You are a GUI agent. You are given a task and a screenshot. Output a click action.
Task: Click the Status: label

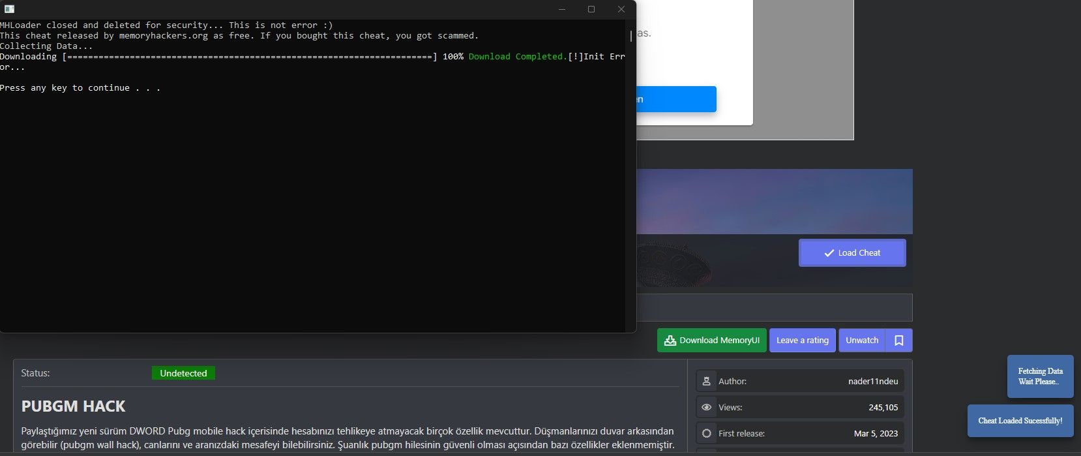tap(35, 373)
